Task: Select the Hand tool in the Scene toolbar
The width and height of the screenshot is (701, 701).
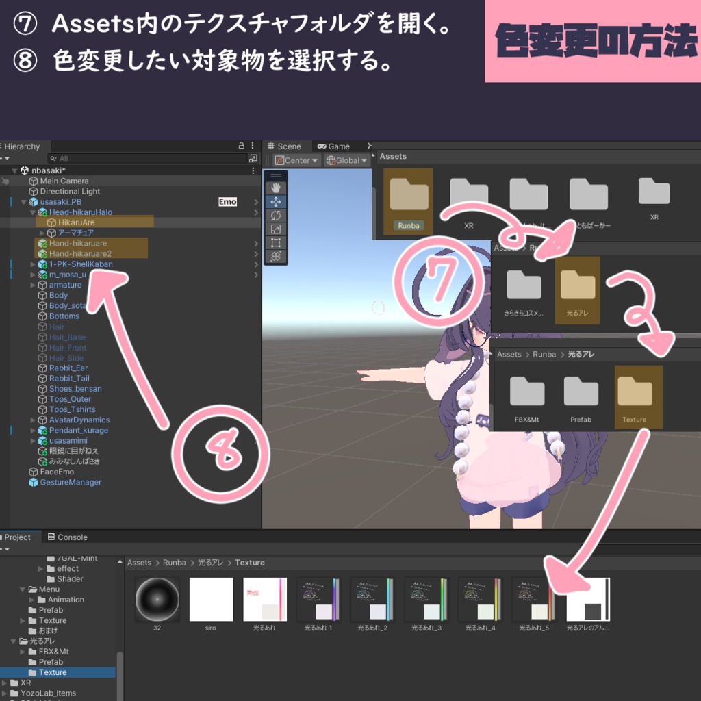Action: 275,187
